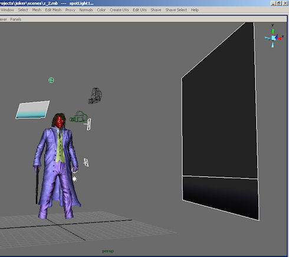The width and height of the screenshot is (289, 257).
Task: Select the small white area light icon
Action: [86, 162]
